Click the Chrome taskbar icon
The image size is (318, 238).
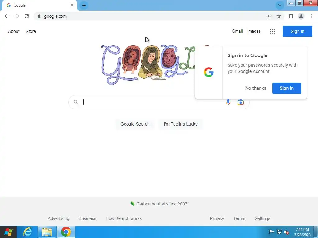(66, 232)
